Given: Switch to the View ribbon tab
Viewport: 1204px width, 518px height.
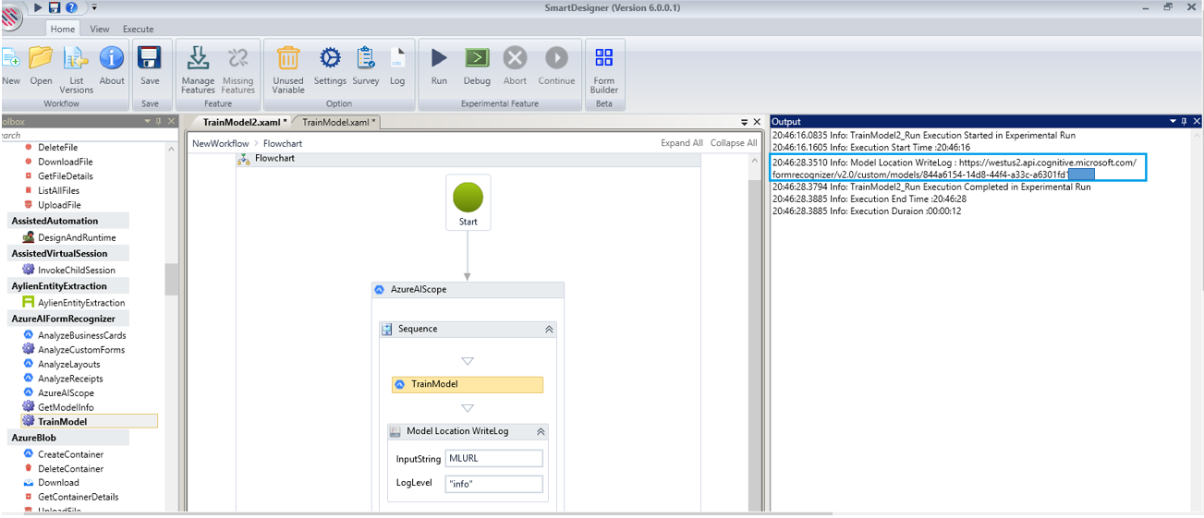Looking at the screenshot, I should coord(100,30).
